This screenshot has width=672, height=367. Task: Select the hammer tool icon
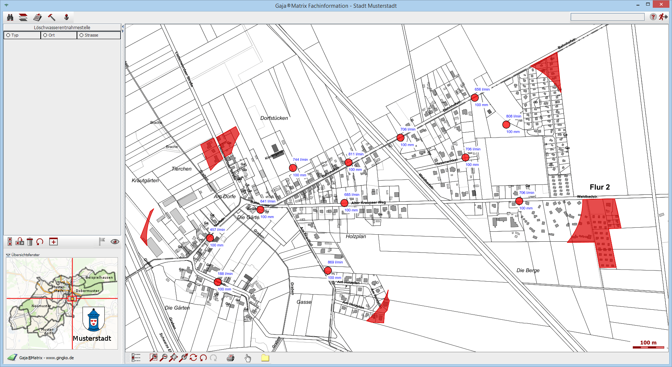coord(52,17)
